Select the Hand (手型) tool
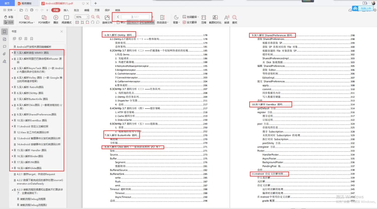 [x=9, y=17]
